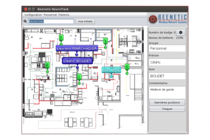Open the Patients menu

(64, 15)
